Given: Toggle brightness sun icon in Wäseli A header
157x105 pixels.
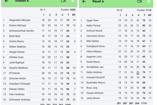Looking at the screenshot, I should pos(149,1).
